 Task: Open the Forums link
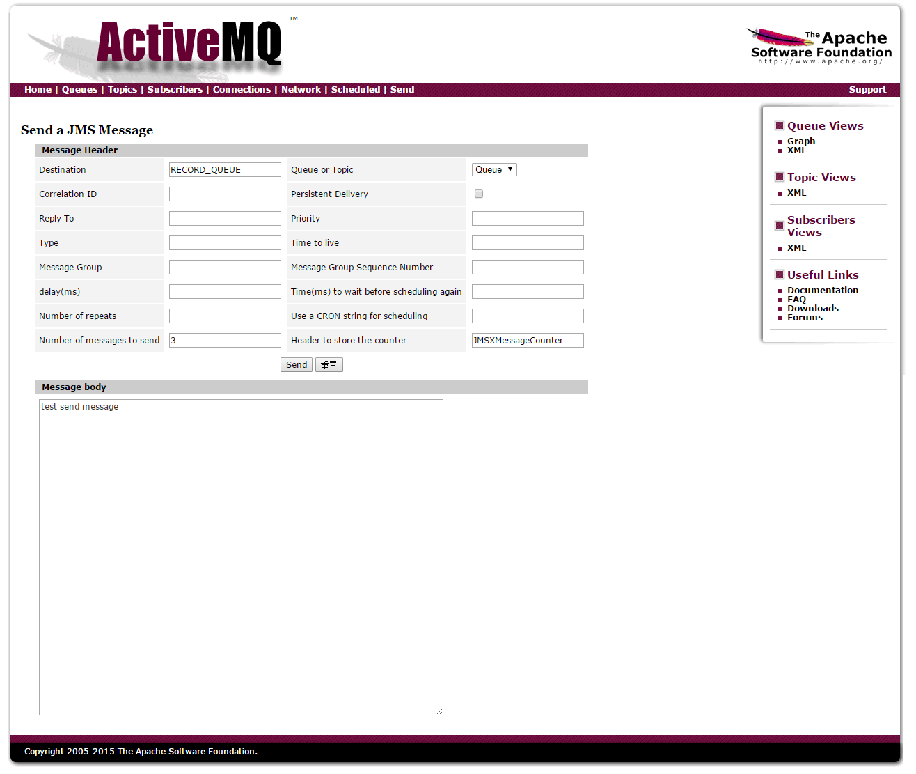click(805, 317)
